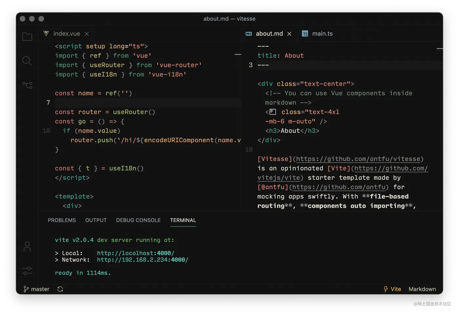Open Source Control icon in activity bar

(27, 85)
